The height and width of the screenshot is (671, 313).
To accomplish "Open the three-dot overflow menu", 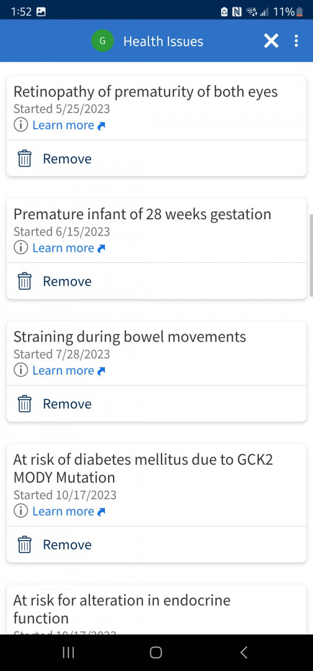I will [296, 41].
